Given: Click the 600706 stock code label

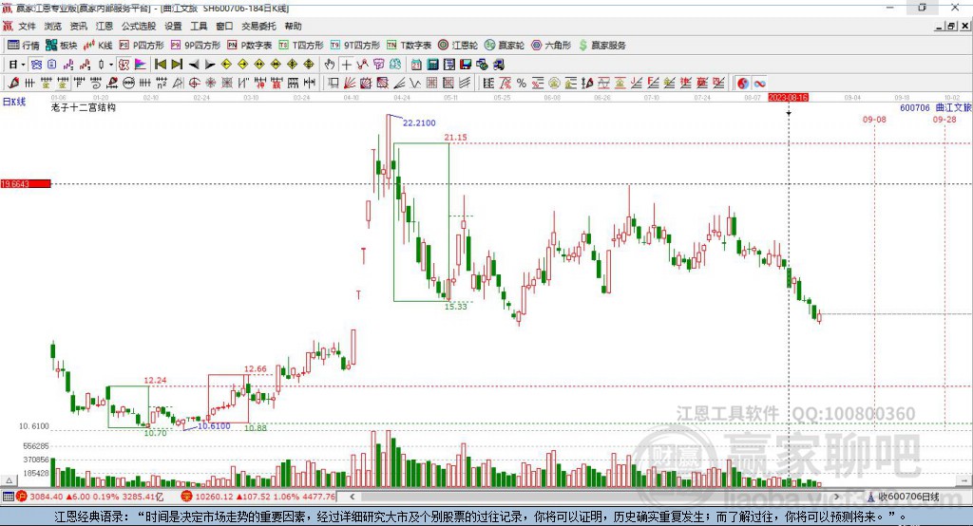Looking at the screenshot, I should point(915,108).
